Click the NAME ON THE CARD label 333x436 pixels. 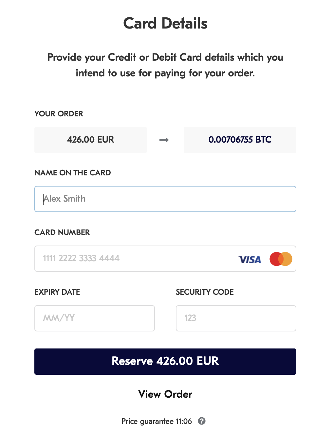pos(73,173)
